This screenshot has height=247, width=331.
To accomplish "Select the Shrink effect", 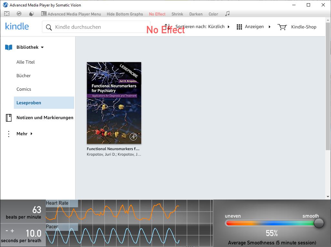I will 177,14.
